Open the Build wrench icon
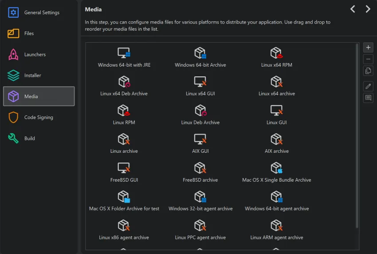This screenshot has height=254, width=377. (x=13, y=138)
